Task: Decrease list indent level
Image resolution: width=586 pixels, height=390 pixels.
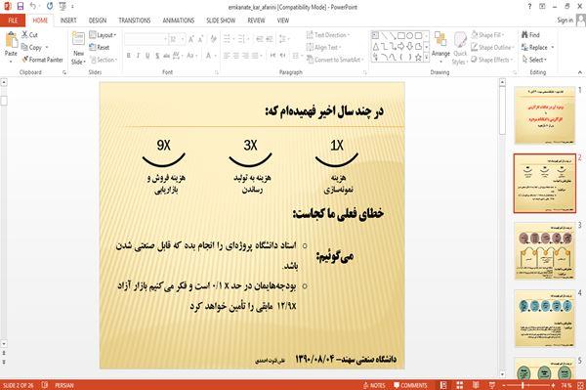Action: [x=260, y=39]
